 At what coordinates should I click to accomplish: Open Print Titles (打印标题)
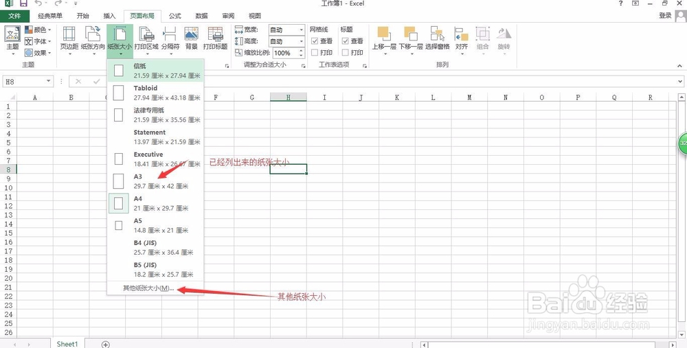pyautogui.click(x=215, y=38)
